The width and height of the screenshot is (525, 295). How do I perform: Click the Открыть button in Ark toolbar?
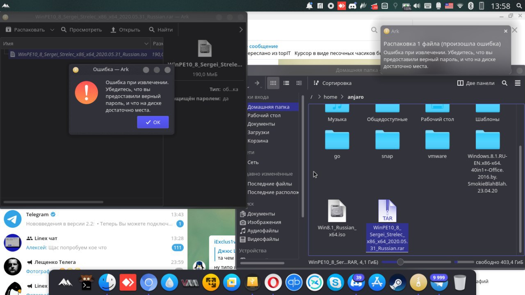click(x=125, y=30)
